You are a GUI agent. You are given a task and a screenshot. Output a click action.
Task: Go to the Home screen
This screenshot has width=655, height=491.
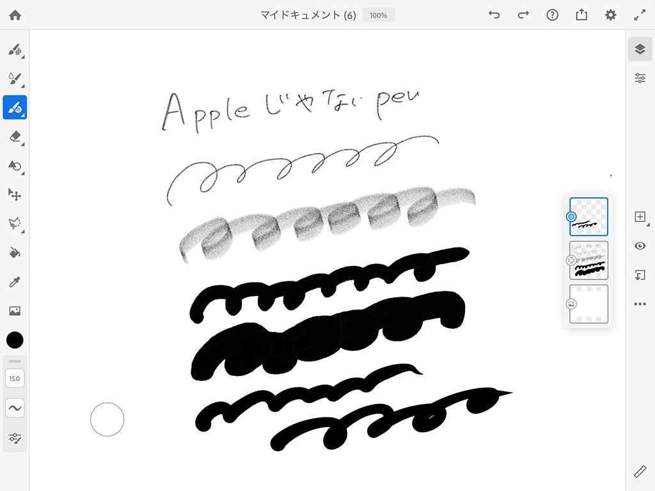[x=15, y=15]
